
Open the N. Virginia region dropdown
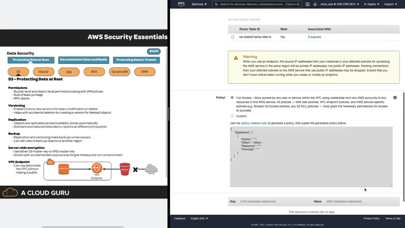(372, 4)
